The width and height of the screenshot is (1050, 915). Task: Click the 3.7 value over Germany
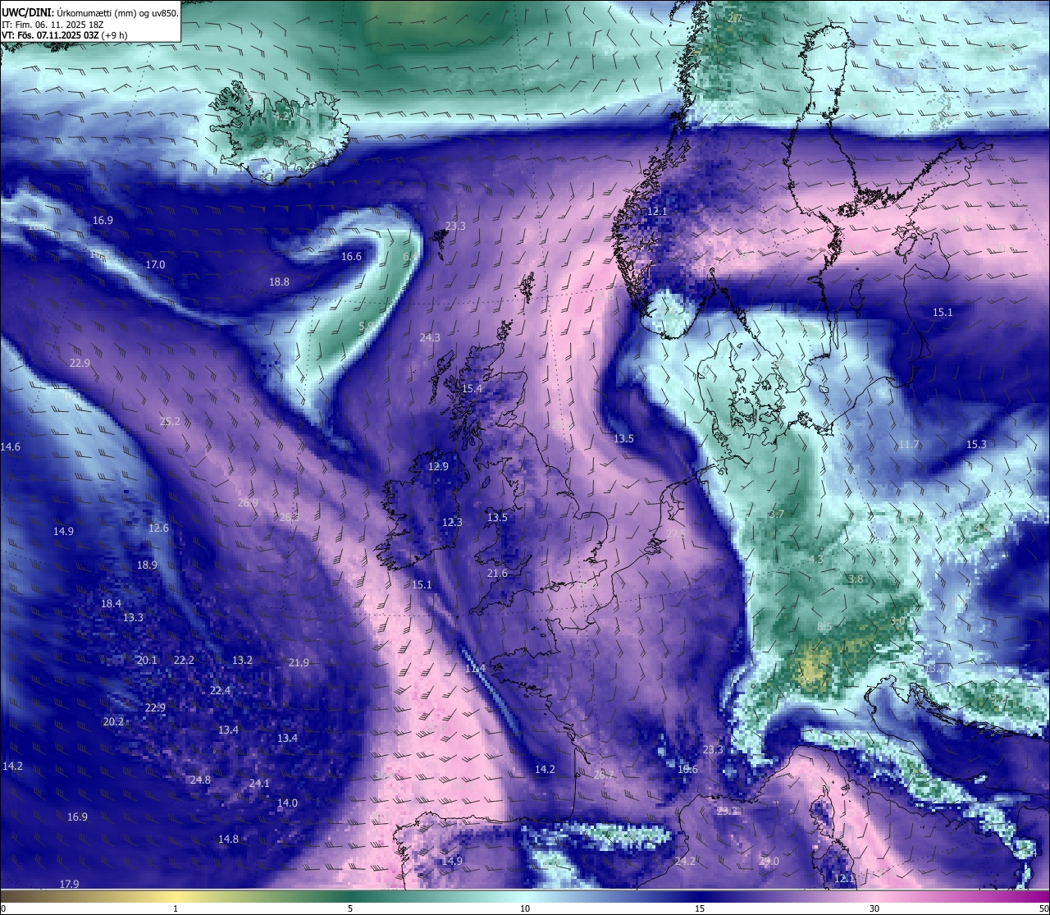click(778, 515)
